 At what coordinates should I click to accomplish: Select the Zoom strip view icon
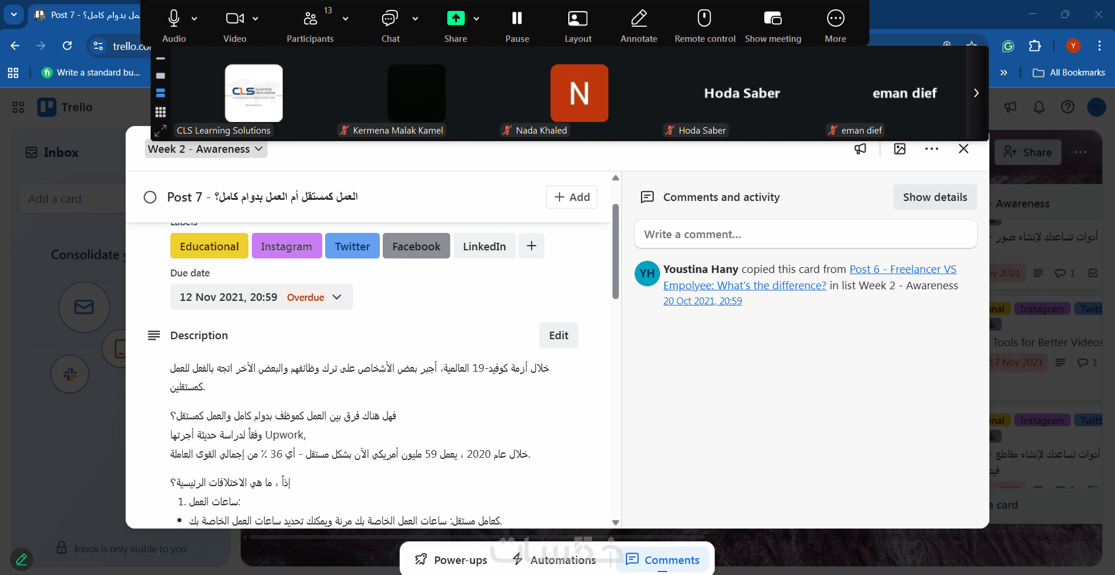pos(161,93)
